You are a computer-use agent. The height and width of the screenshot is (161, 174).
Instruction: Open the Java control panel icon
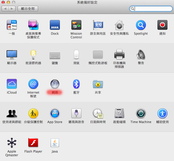[x=55, y=143]
